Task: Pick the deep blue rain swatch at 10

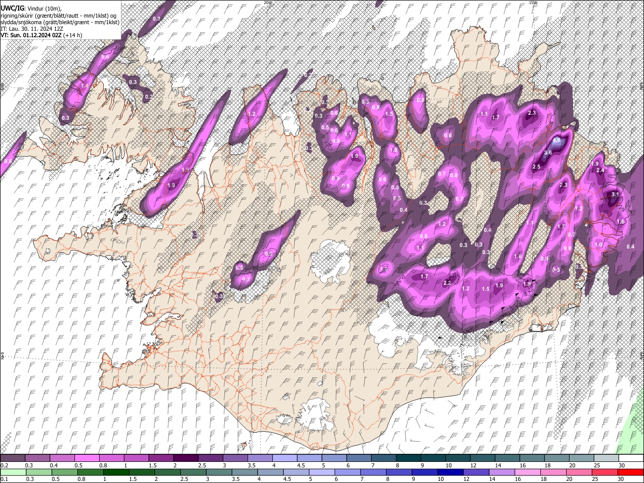Action: pos(450,472)
